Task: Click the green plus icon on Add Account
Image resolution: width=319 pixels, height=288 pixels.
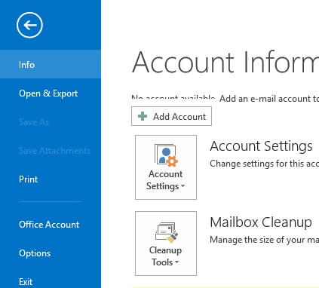Action: point(143,116)
